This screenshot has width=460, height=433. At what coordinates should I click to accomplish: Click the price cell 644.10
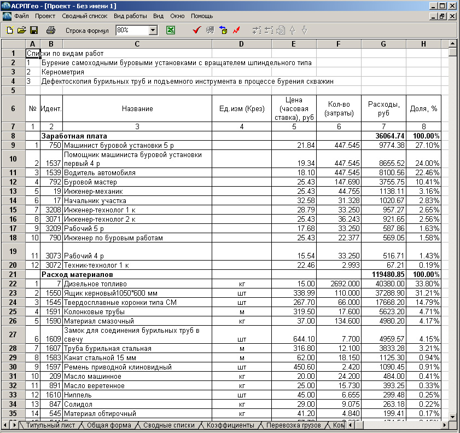[x=294, y=334]
